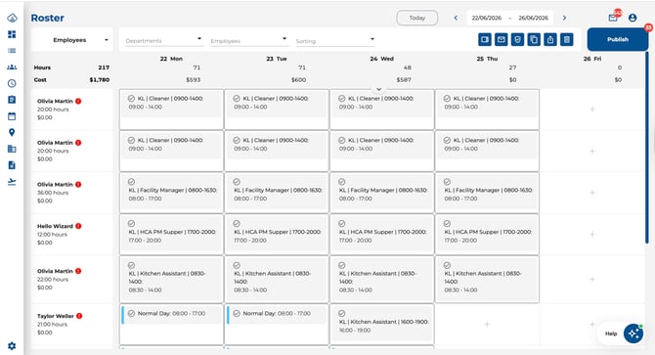Screen dimensions: 655x355
Task: Click red alert badge beside Hello Wizard
Action: [x=78, y=226]
